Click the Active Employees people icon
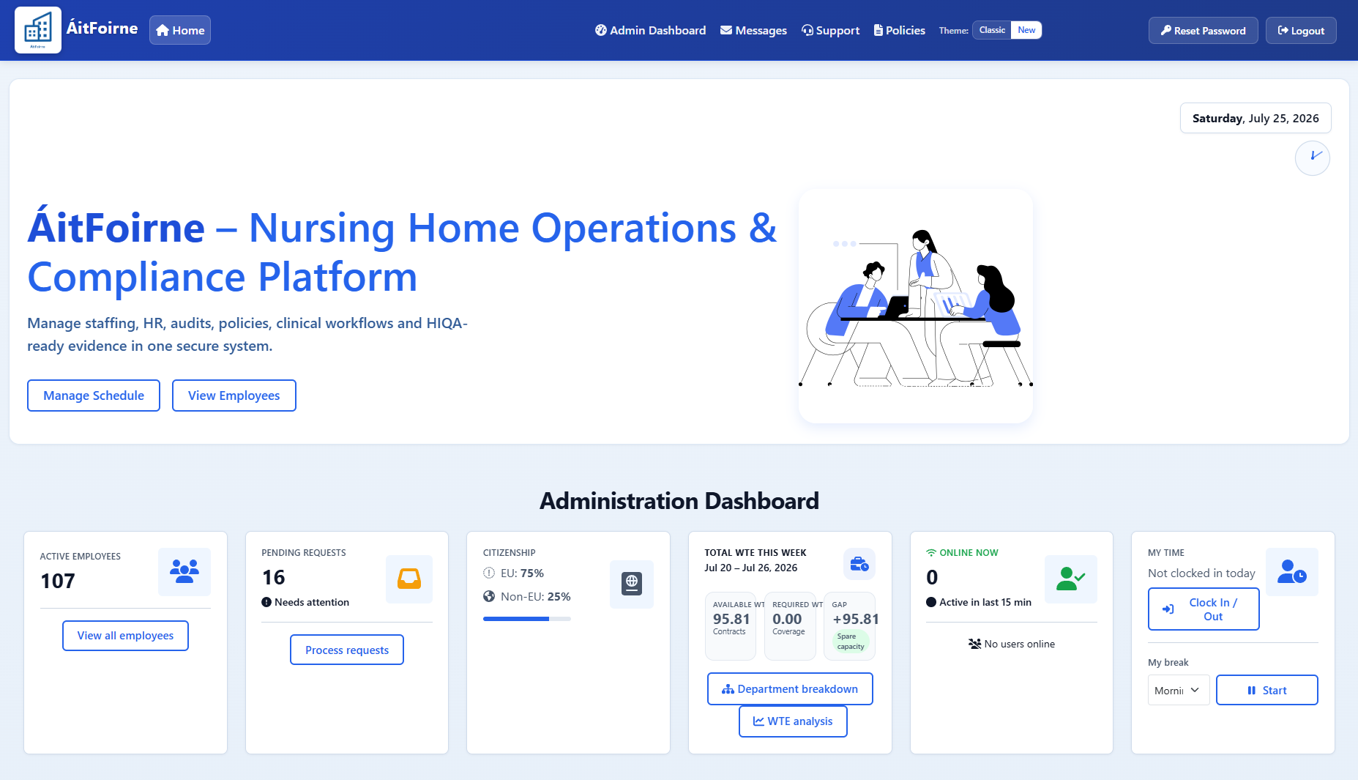 pyautogui.click(x=184, y=571)
